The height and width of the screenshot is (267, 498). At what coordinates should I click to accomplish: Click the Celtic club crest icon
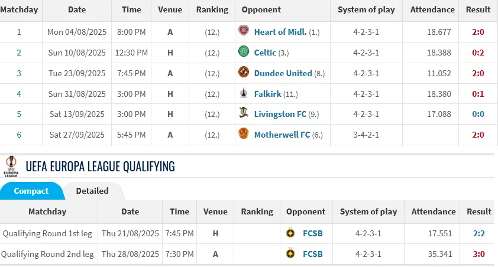[x=243, y=52]
